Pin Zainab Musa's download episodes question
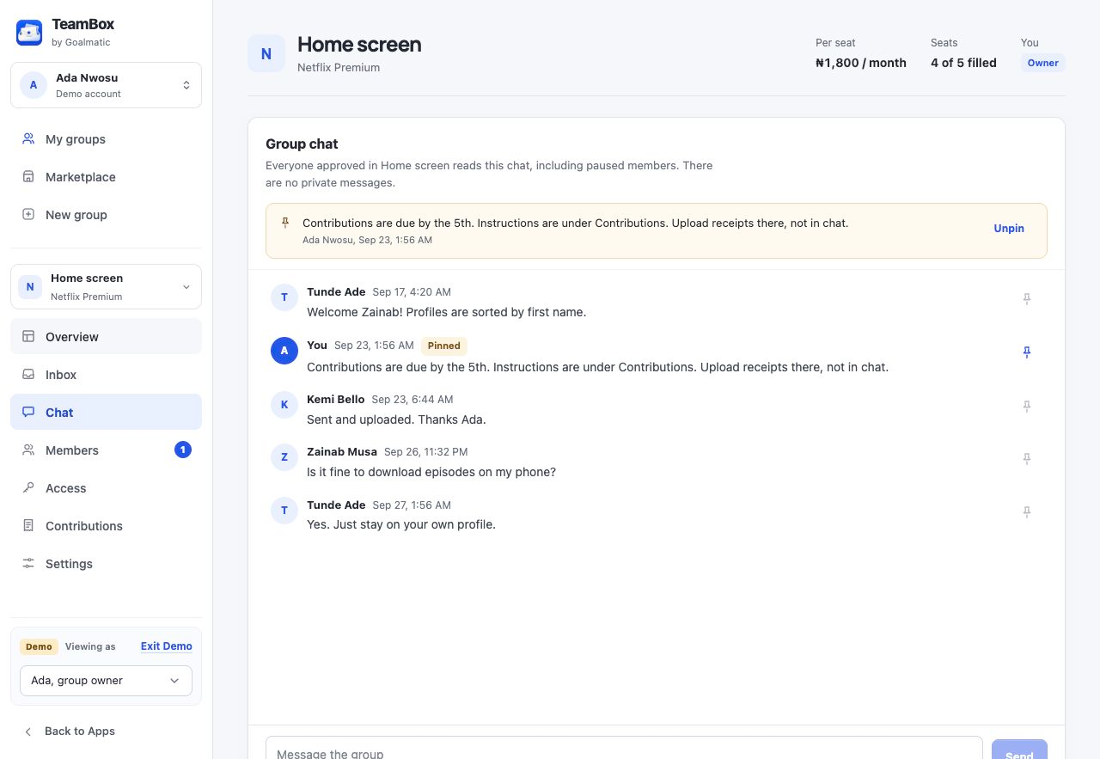This screenshot has height=759, width=1100. [1026, 460]
